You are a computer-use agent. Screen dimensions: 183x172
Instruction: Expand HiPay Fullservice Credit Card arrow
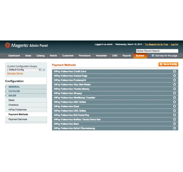click(174, 71)
